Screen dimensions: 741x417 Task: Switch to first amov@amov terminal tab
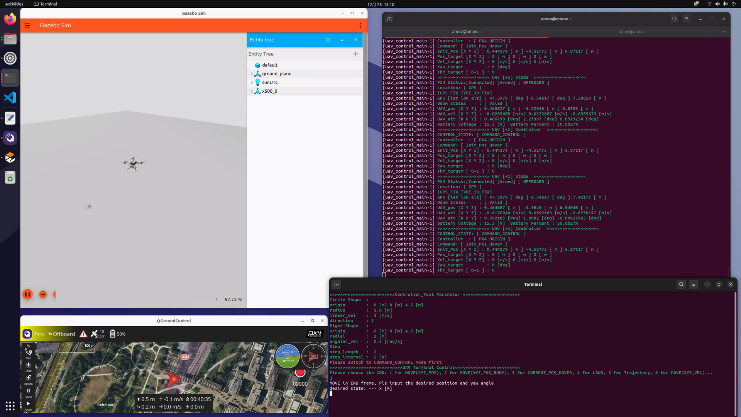pos(466,32)
